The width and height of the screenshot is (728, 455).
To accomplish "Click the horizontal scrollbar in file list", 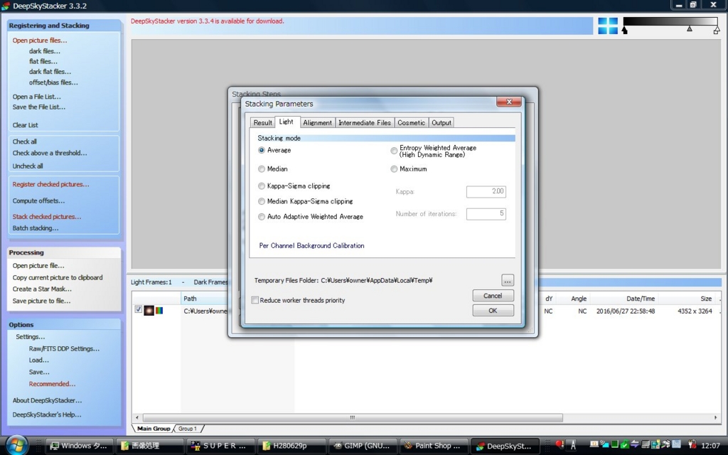I will click(353, 417).
